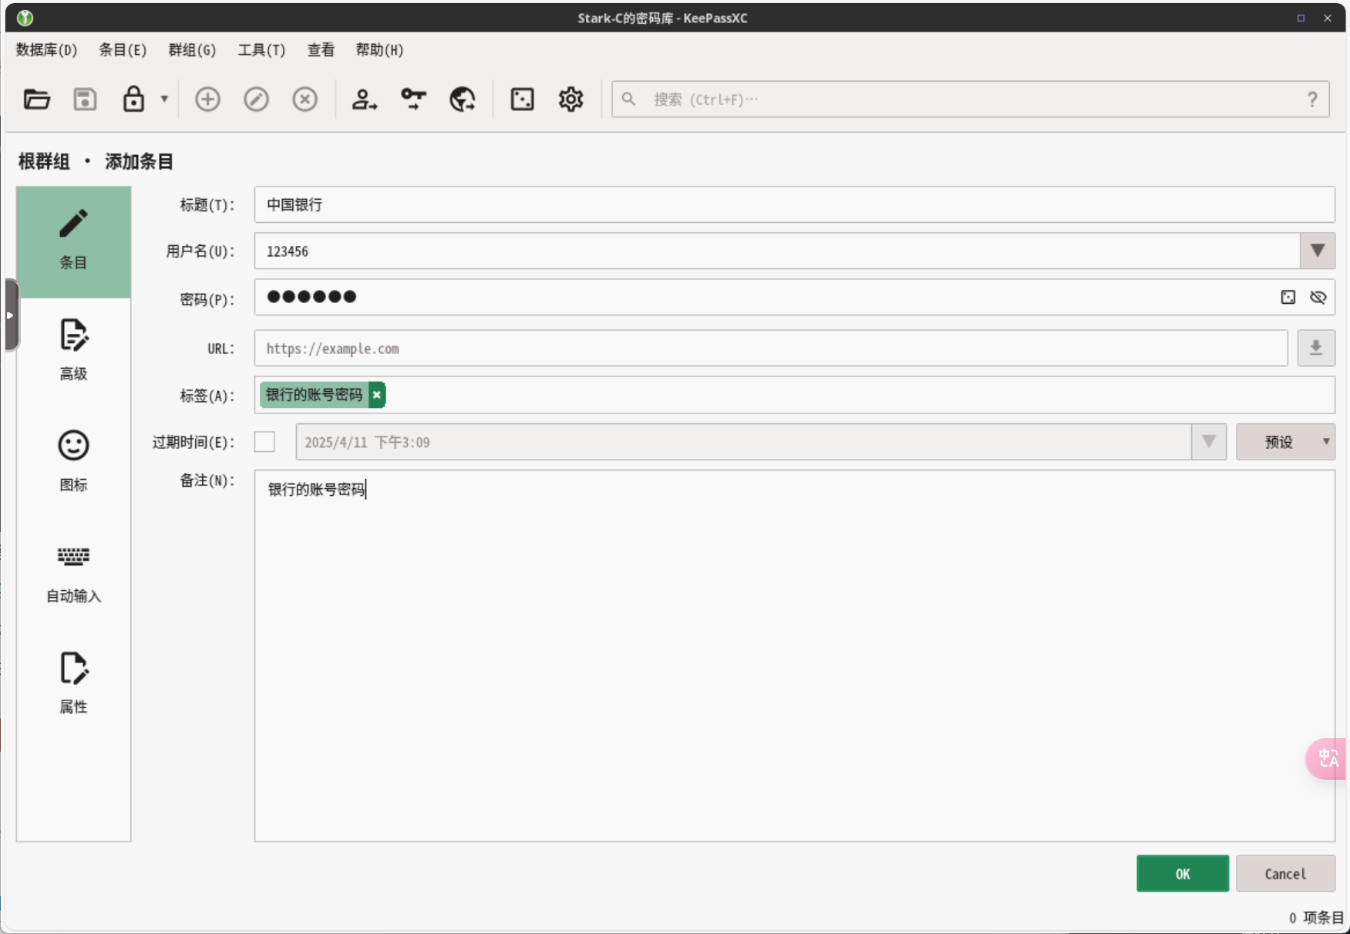Screen dimensions: 1350x934
Task: Click the KeePassXC app icon in title bar
Action: coord(25,18)
